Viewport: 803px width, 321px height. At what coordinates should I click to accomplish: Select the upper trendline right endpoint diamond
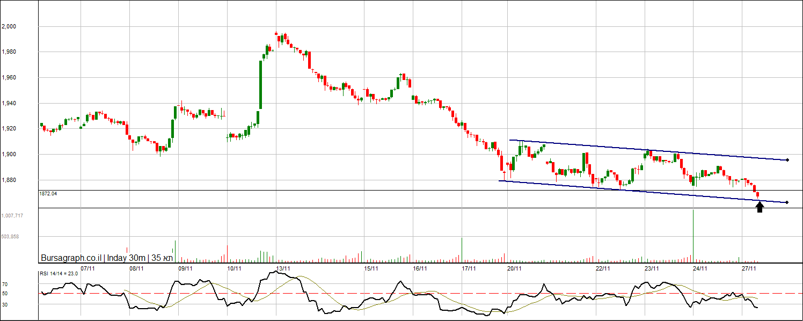point(787,160)
